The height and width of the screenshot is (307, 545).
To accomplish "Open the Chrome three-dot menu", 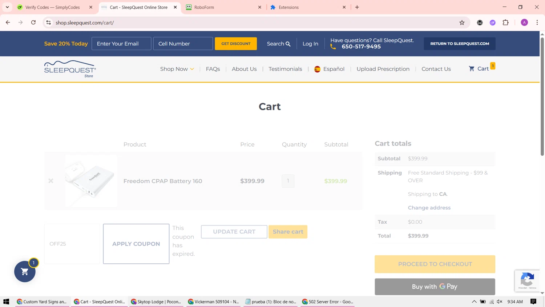I will (537, 23).
